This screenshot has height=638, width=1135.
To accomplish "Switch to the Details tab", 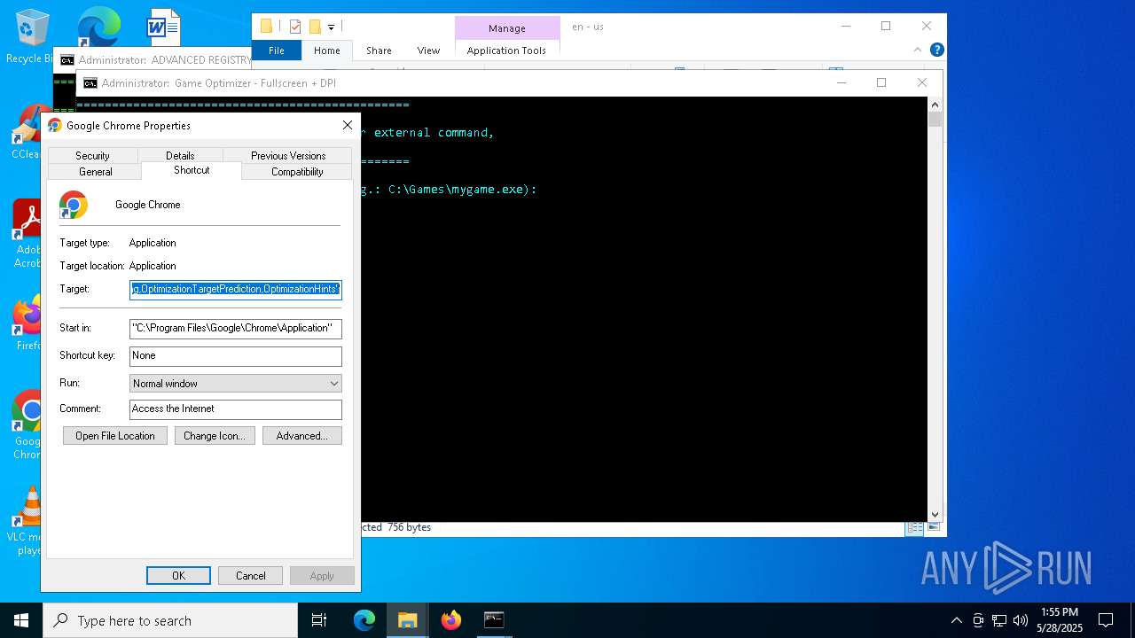I will pos(180,155).
